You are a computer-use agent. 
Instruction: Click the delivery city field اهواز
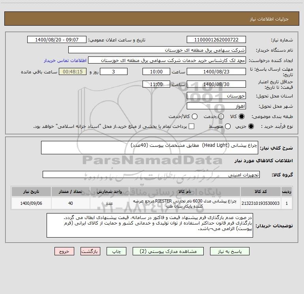click(216, 106)
